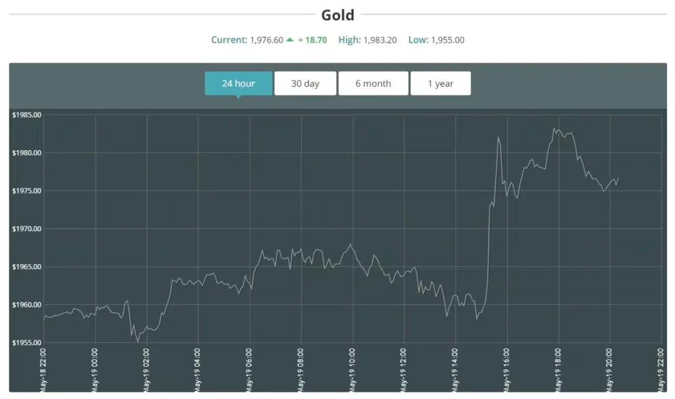
Task: Click the current price 1,976.60
Action: click(266, 40)
